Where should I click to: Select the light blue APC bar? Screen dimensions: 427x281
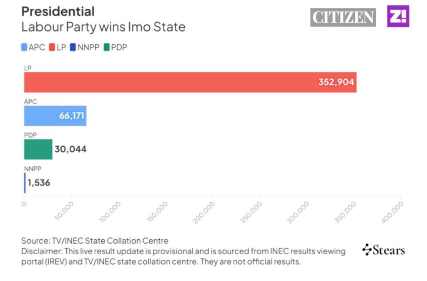click(42, 116)
